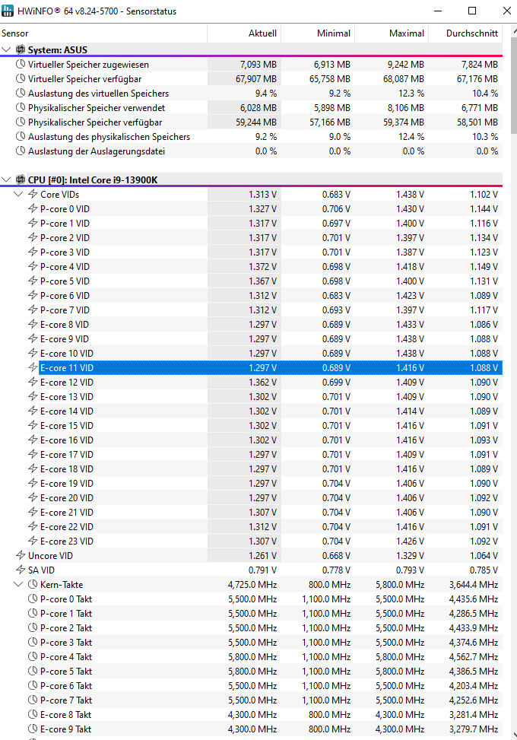517x740 pixels.
Task: Click the clock icon of Auslastung des virtuellen Speichers
Action: point(21,93)
